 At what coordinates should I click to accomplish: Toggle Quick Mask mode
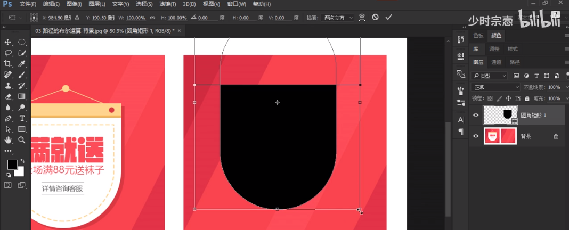8,185
